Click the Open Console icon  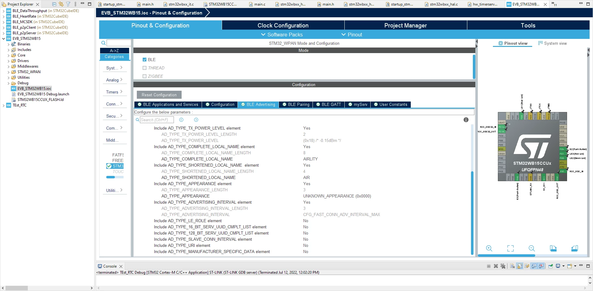pos(570,266)
